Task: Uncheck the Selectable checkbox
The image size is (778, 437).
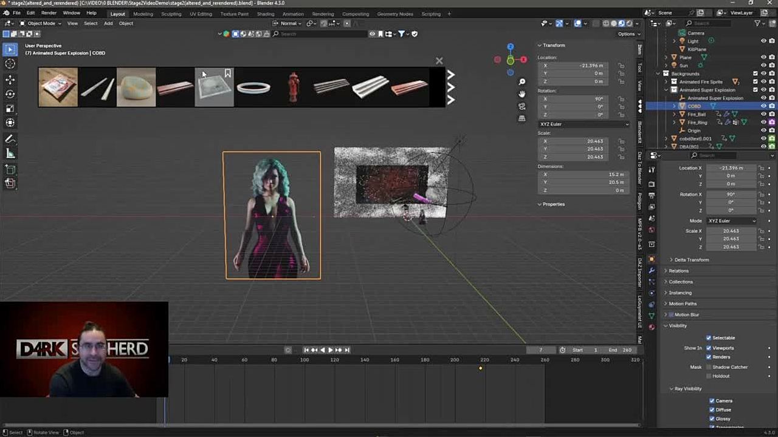Action: (709, 337)
